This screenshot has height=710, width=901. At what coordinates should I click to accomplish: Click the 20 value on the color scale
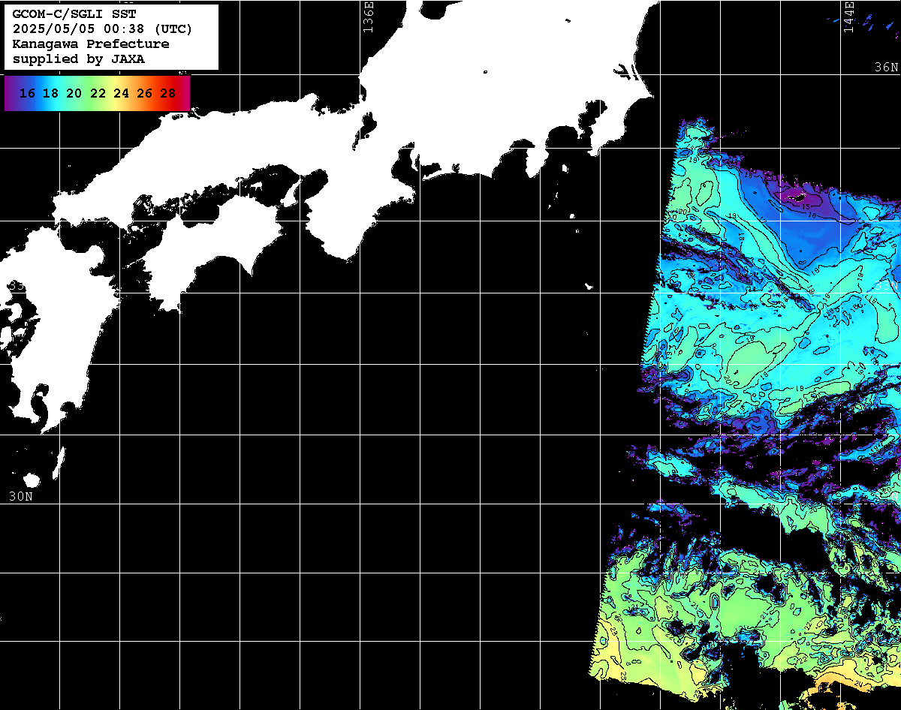(74, 94)
